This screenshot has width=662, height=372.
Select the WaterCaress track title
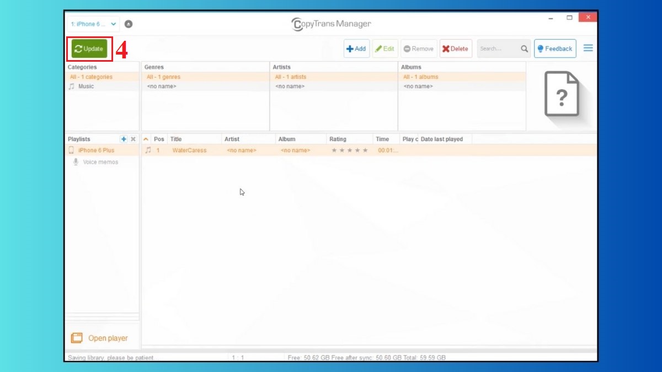[189, 150]
